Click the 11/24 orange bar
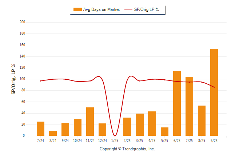This screenshot has width=235, height=158. pos(90,122)
